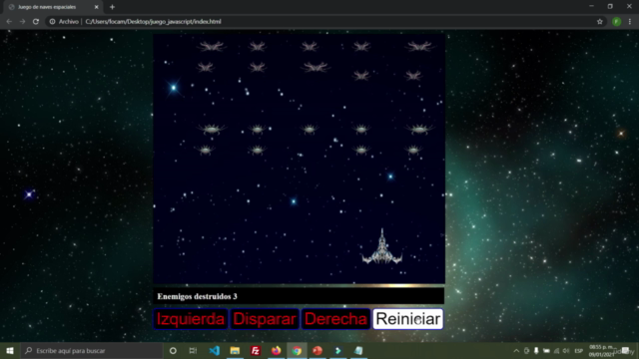Image resolution: width=639 pixels, height=359 pixels.
Task: Restore down the Chrome window
Action: pyautogui.click(x=610, y=6)
